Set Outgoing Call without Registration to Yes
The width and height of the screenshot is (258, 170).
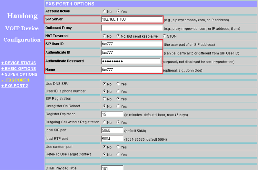118,122
